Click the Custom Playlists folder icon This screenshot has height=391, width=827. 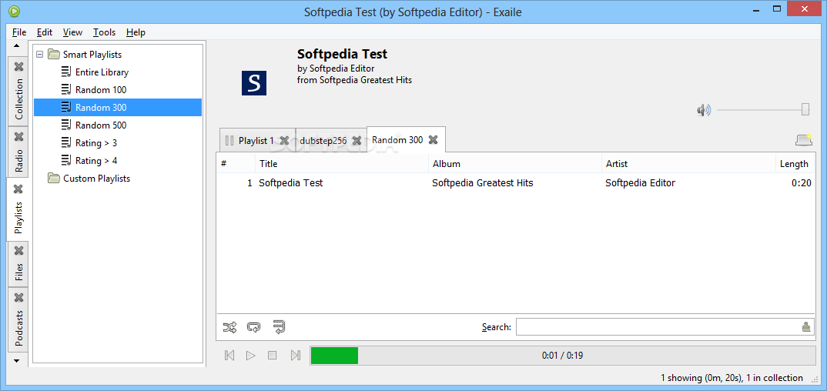click(54, 178)
